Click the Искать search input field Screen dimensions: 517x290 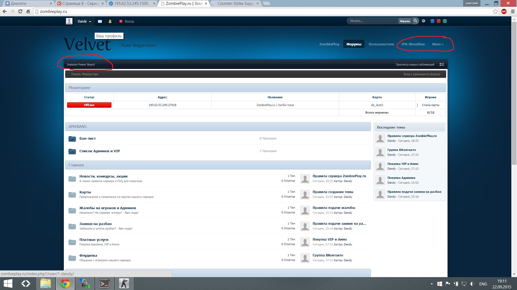[373, 21]
